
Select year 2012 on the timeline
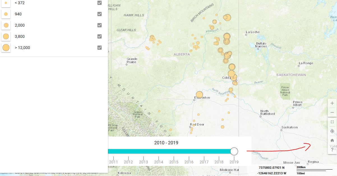(x=128, y=162)
